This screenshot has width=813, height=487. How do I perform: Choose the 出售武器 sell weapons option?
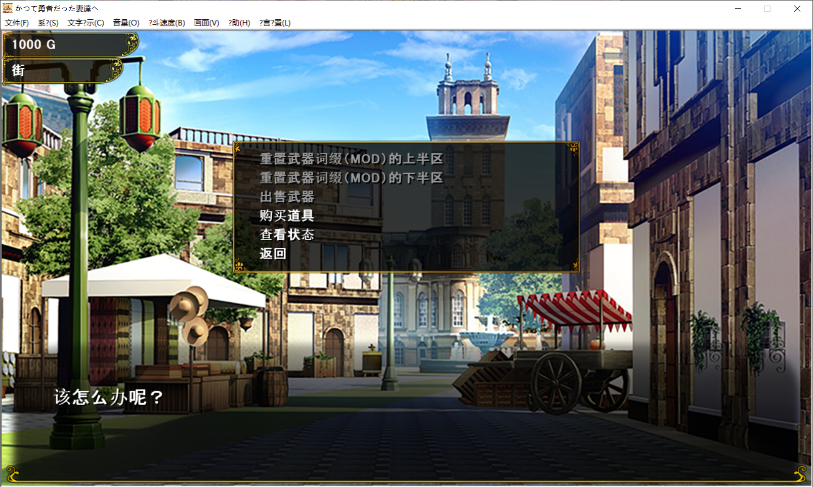point(287,197)
